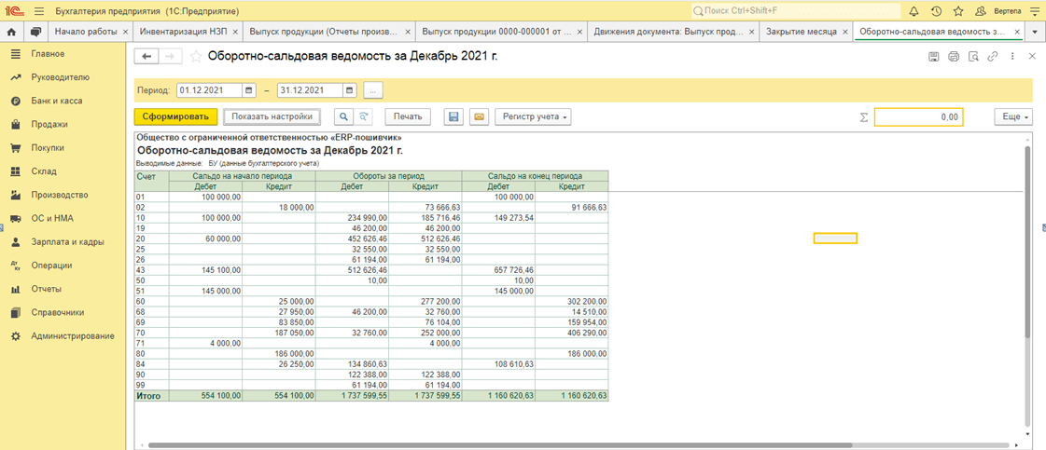Viewport: 1046px width, 450px height.
Task: Open the history clock icon
Action: pyautogui.click(x=936, y=11)
